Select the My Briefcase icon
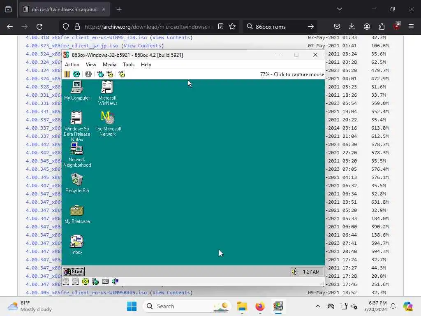This screenshot has height=316, width=421. (77, 214)
